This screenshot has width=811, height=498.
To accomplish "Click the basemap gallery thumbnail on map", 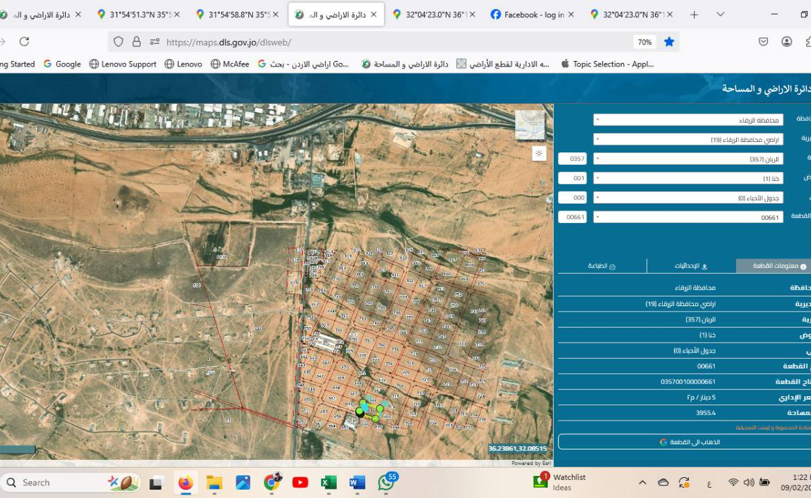I will (530, 125).
